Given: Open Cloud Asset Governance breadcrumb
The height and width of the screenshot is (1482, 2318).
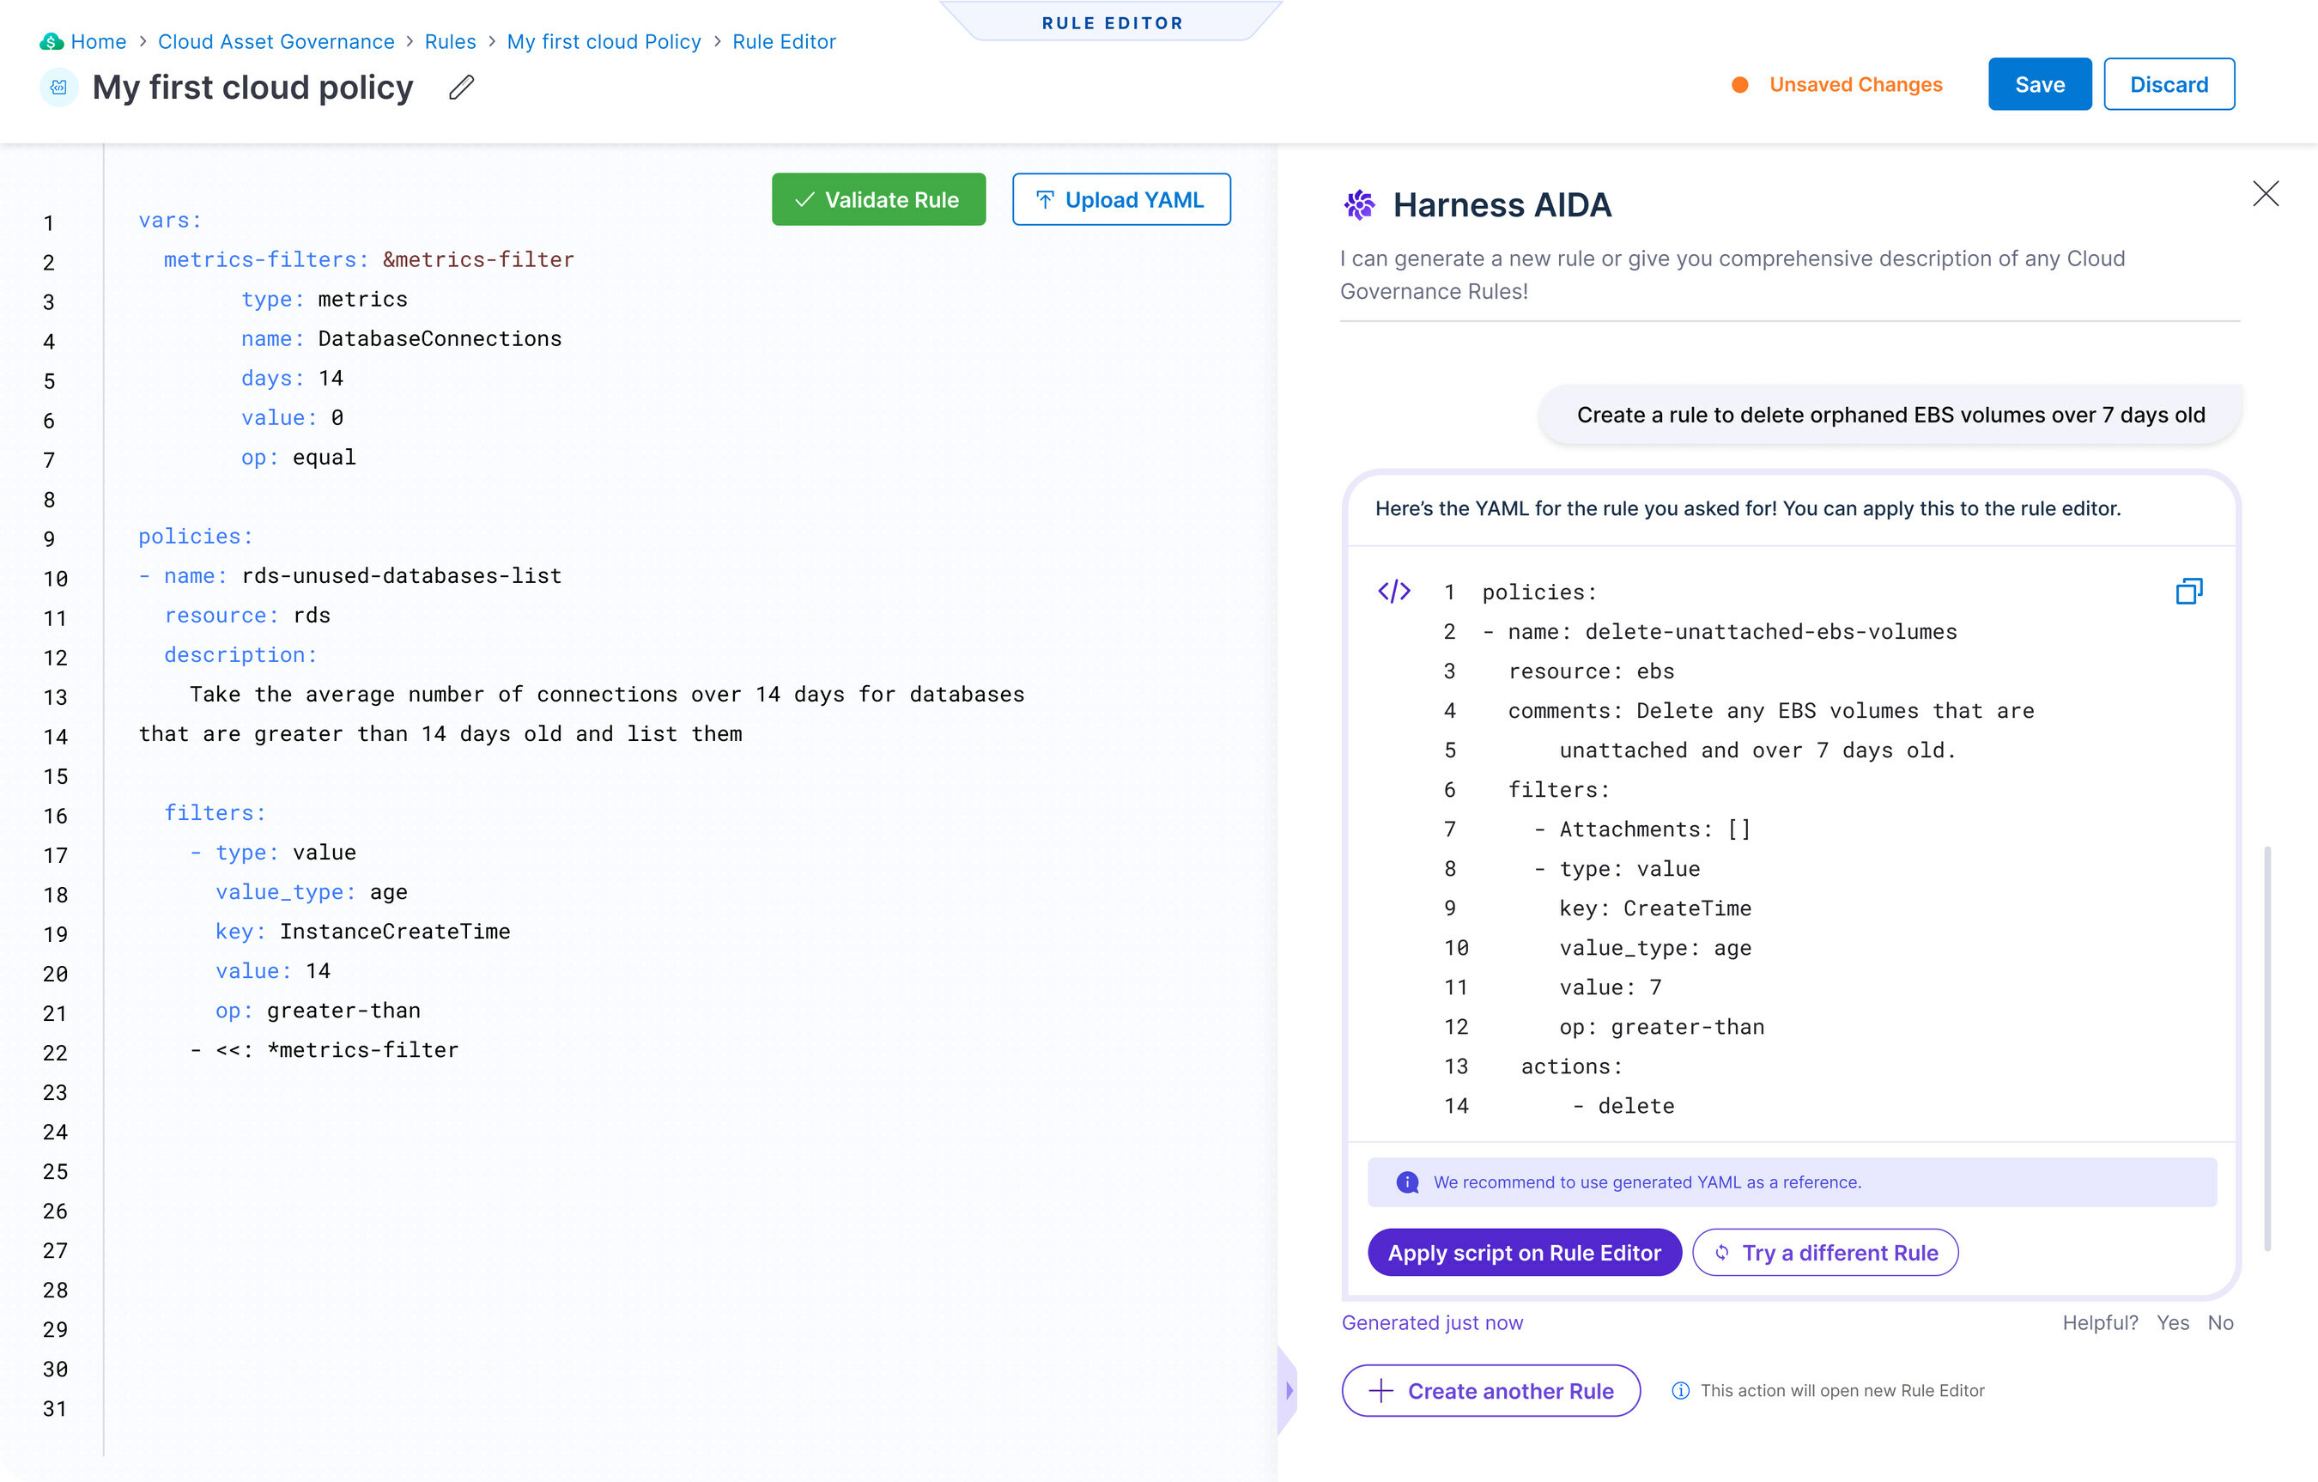Looking at the screenshot, I should coord(276,41).
